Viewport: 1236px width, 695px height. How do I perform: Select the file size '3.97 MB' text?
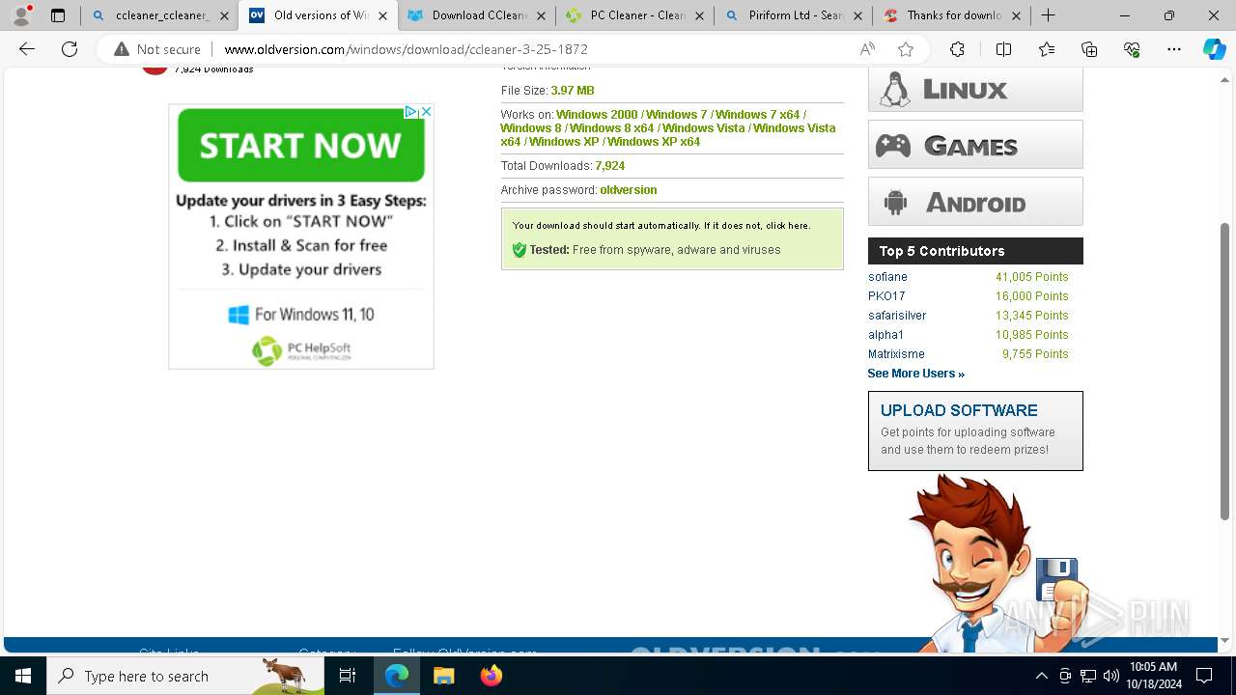click(x=573, y=91)
